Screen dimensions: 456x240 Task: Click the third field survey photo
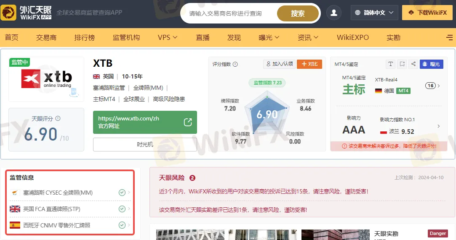335,235
